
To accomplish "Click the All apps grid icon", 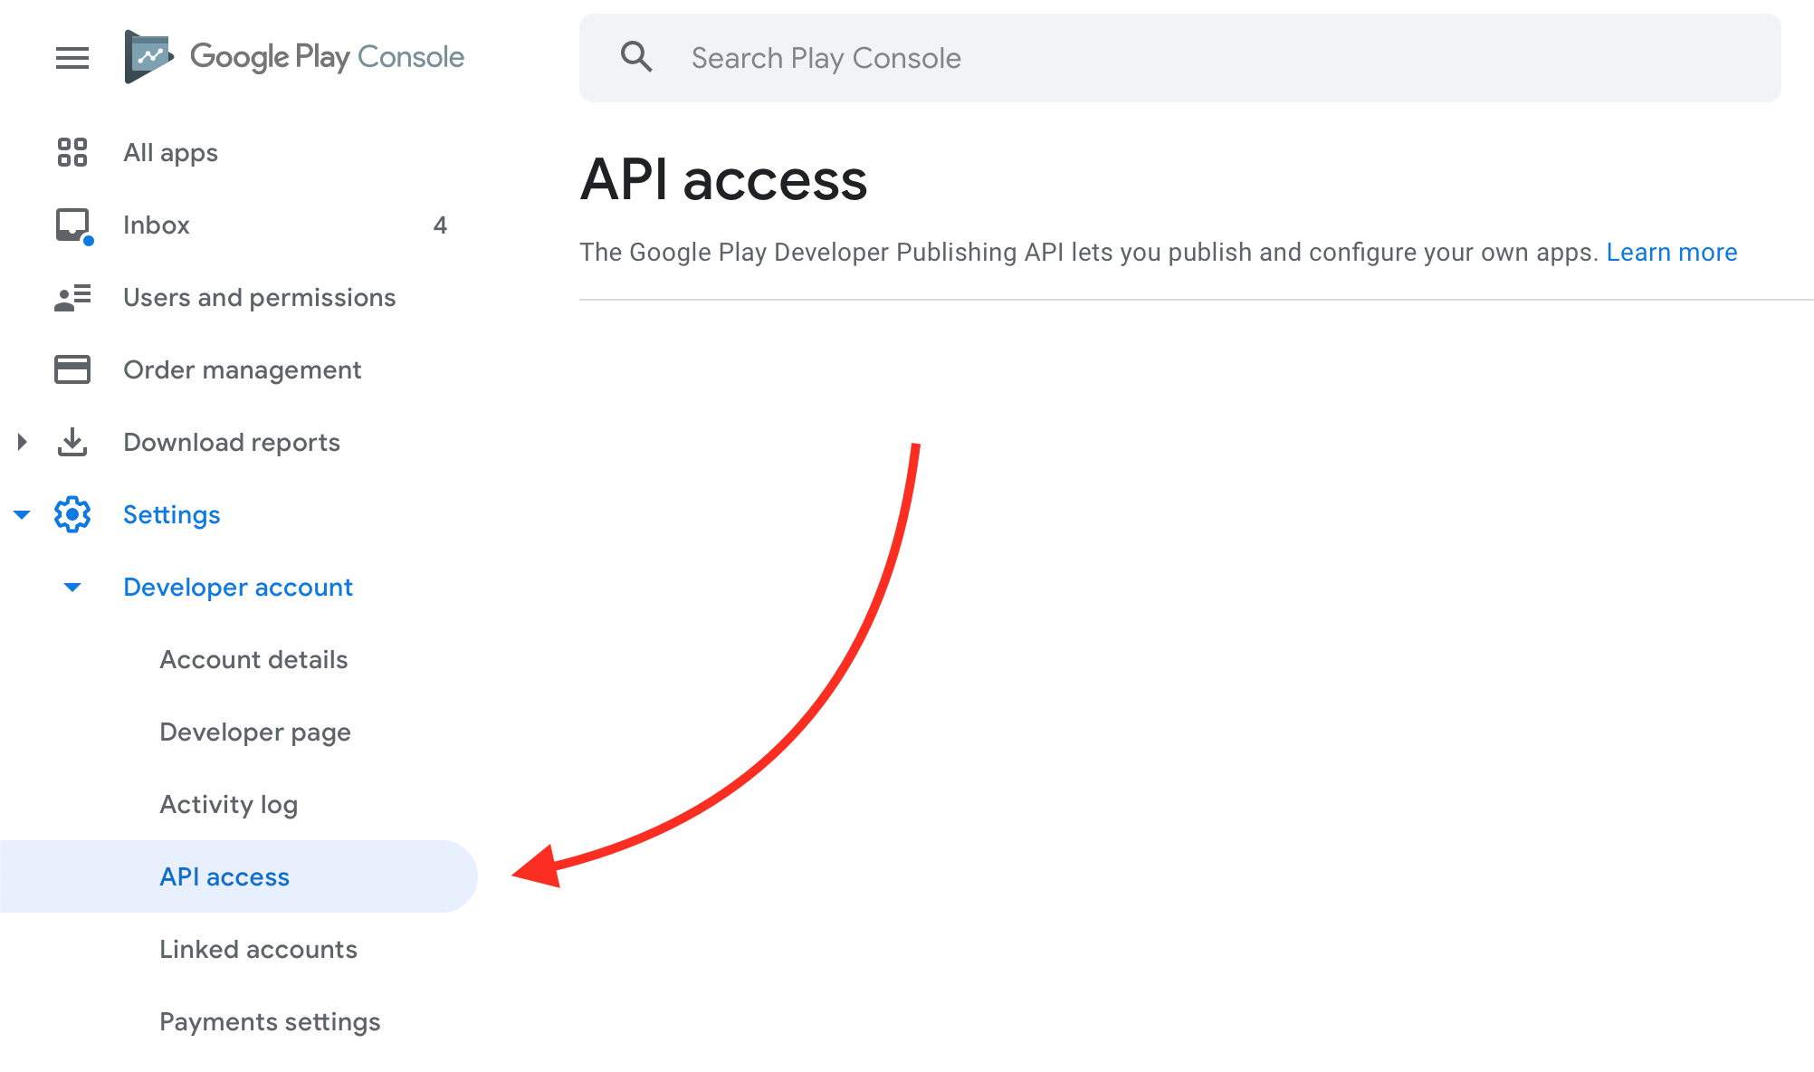I will (72, 152).
